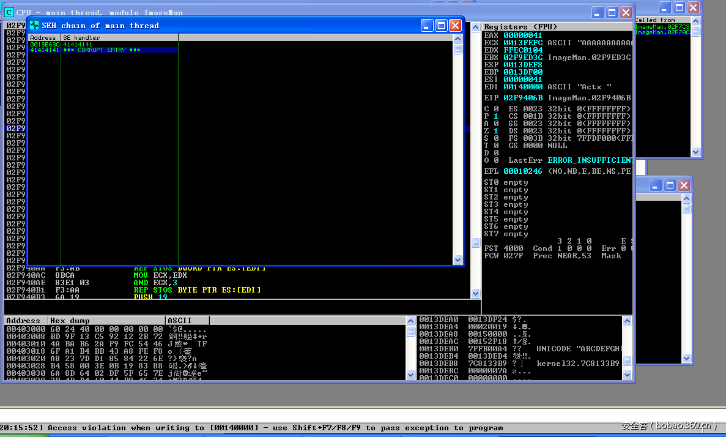Select the CORRUPT ENTRY row in SEH chain

102,50
